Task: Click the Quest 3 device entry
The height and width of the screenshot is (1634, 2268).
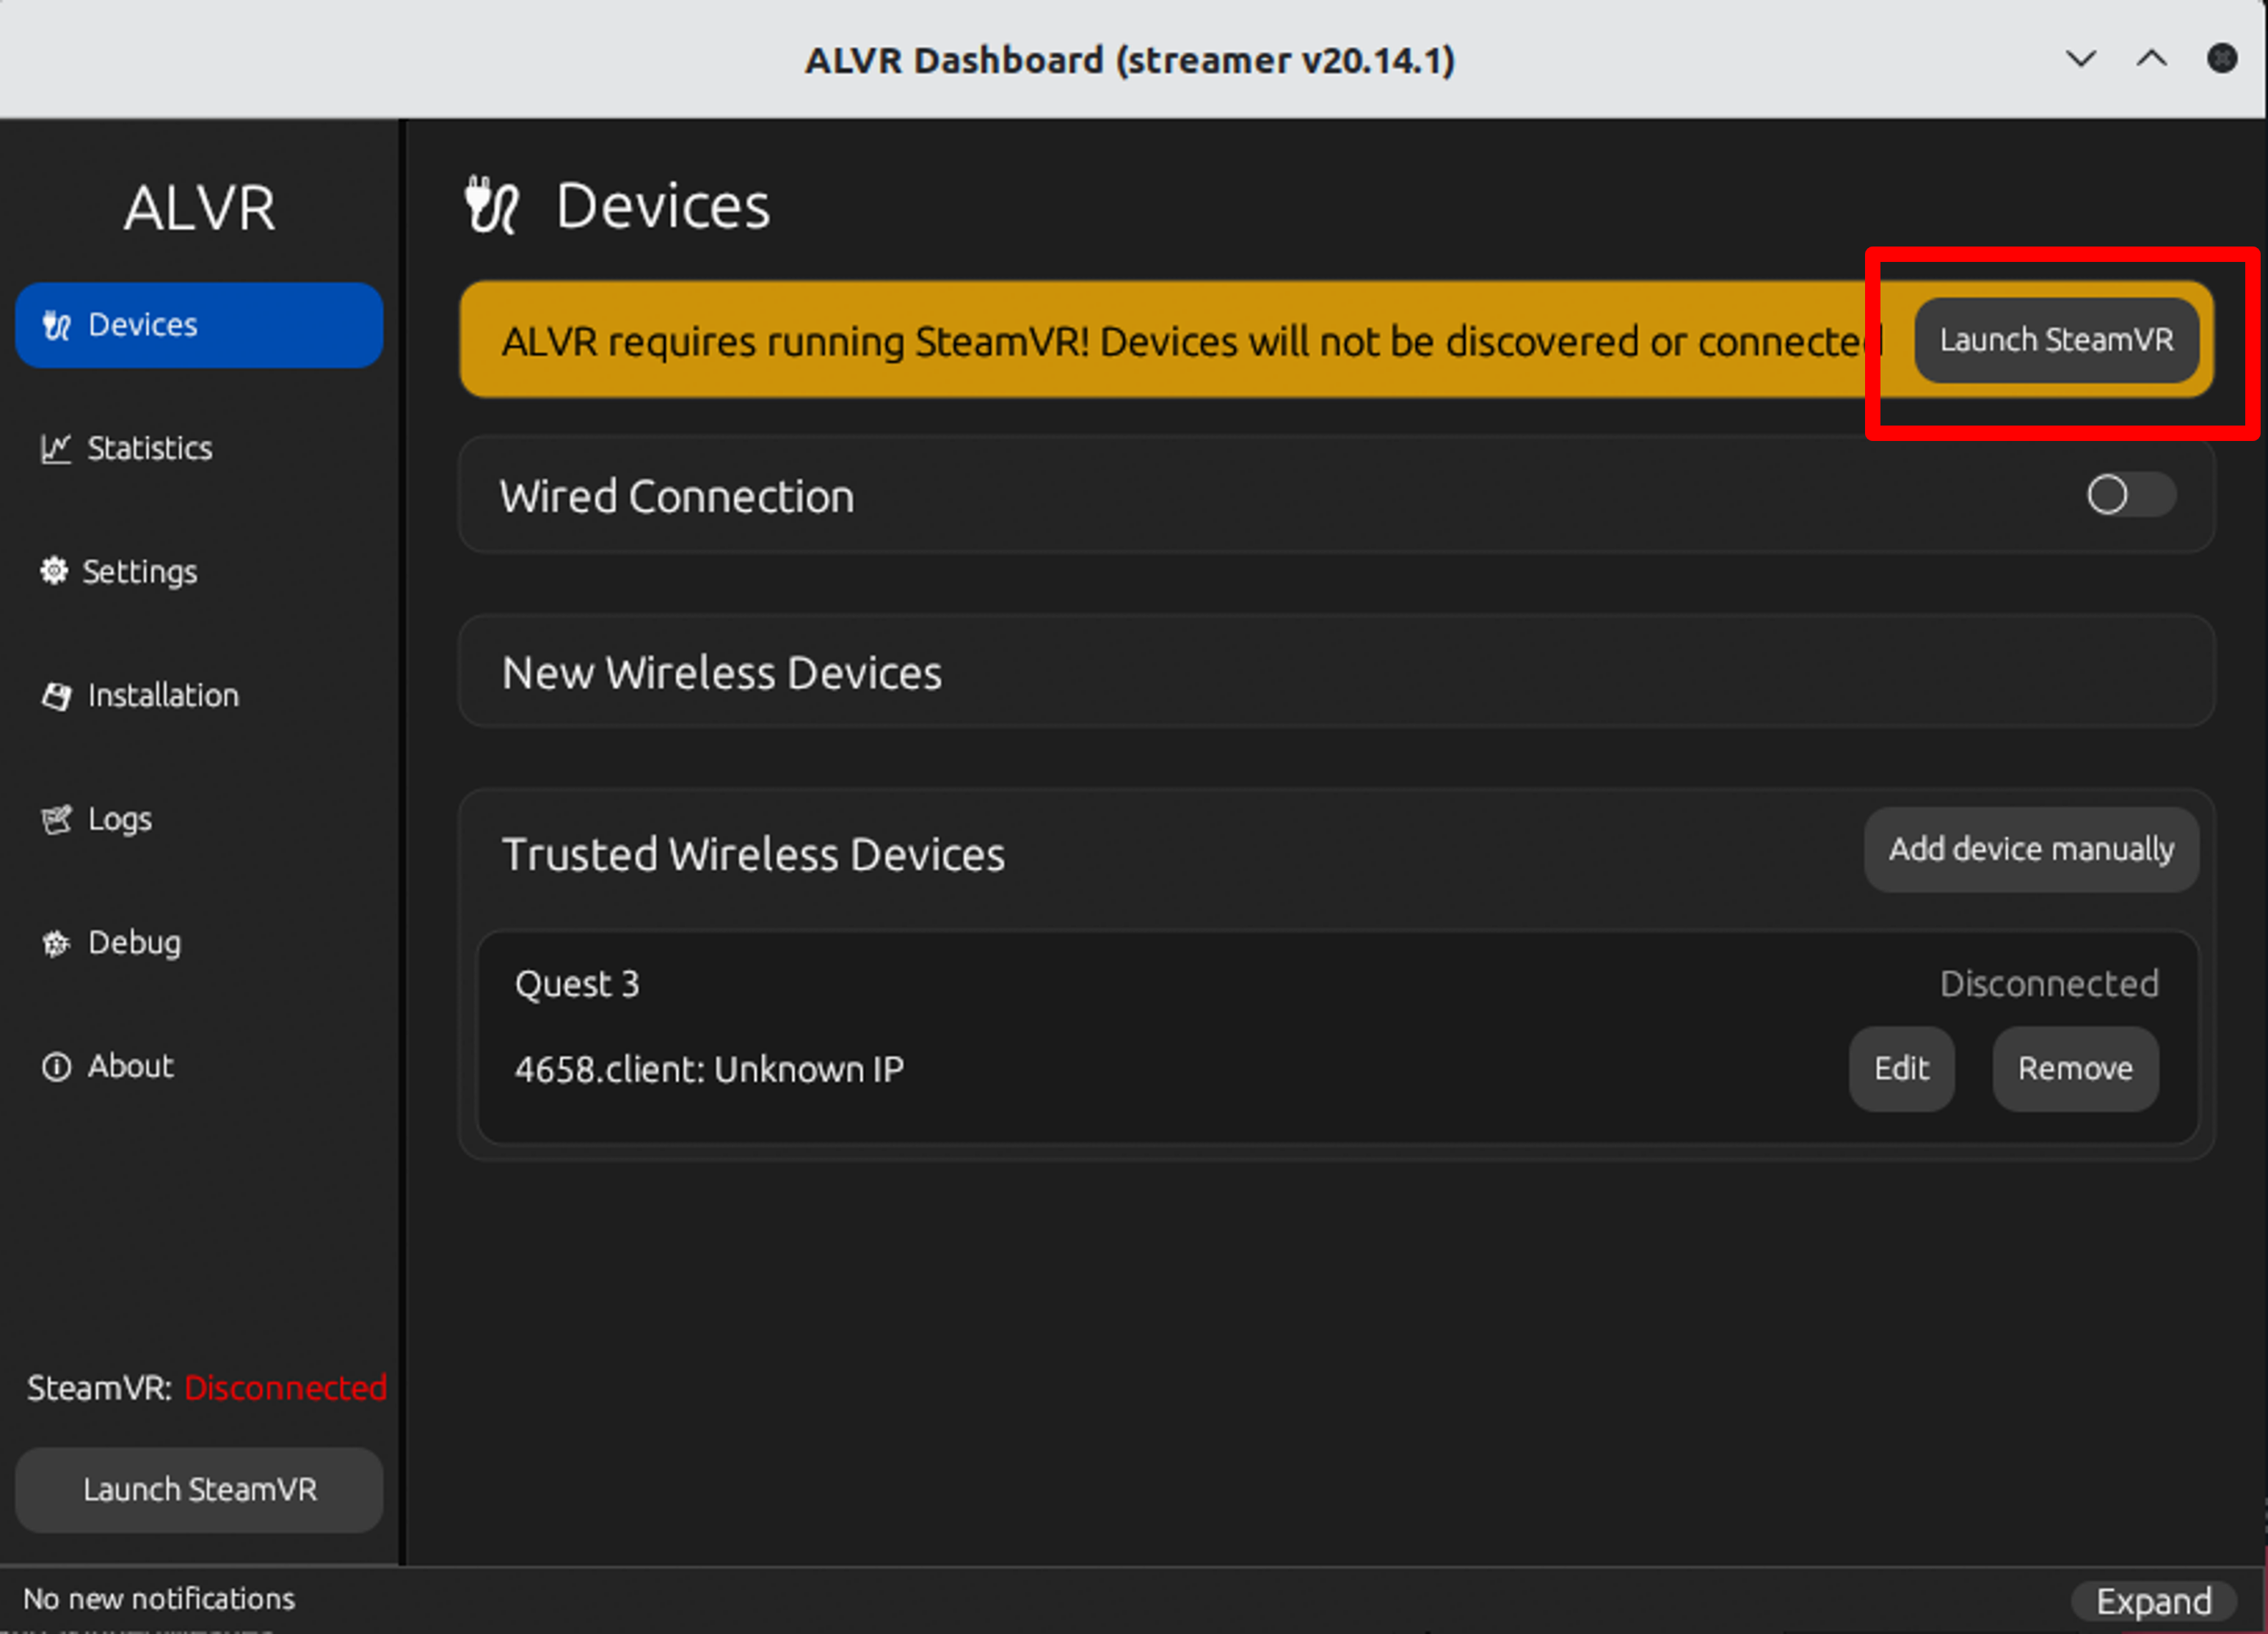Action: point(577,985)
